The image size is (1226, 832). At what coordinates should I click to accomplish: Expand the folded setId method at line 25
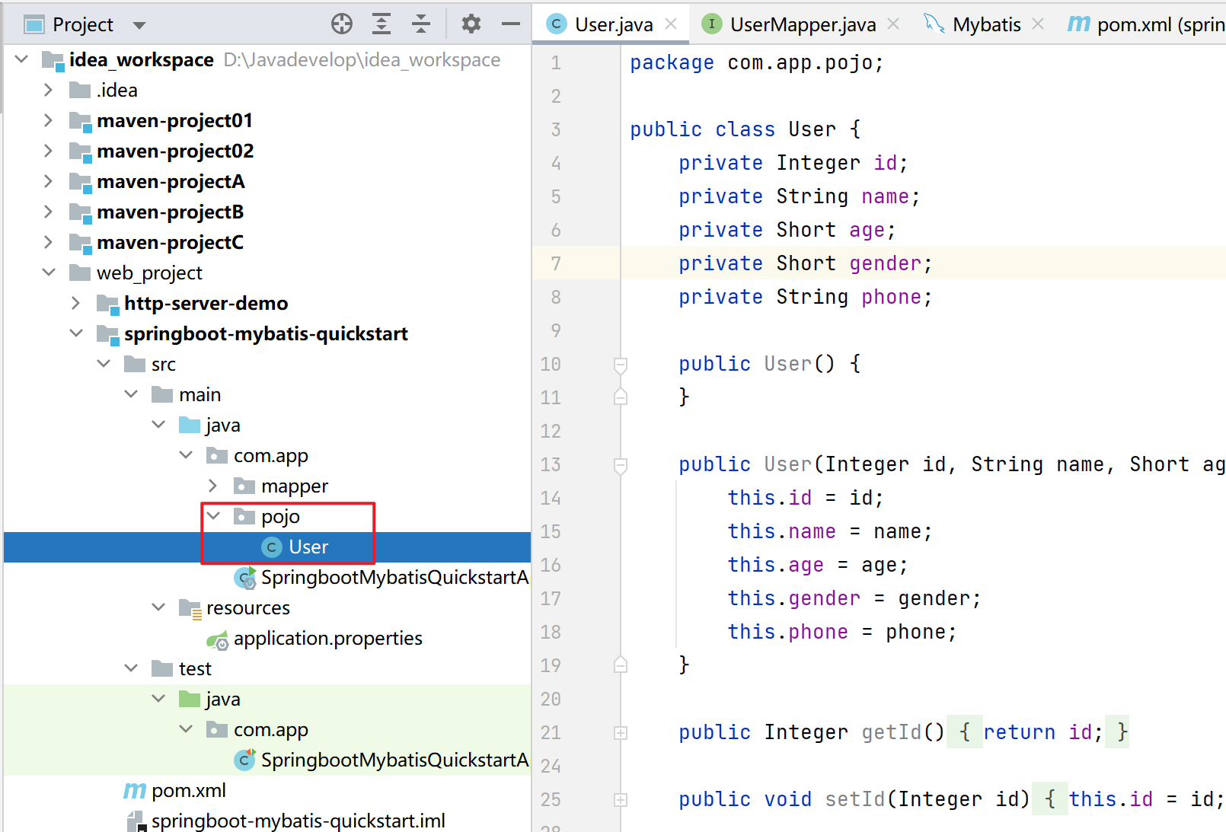[621, 800]
